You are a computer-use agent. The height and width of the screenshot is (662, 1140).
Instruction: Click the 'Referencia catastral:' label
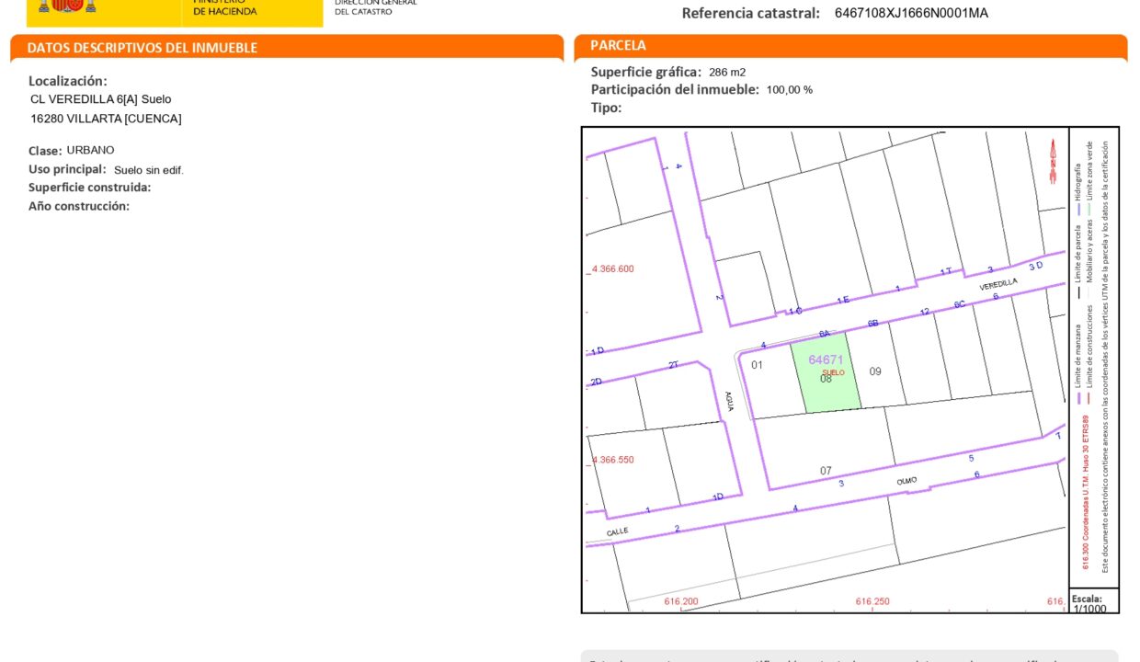pyautogui.click(x=750, y=13)
